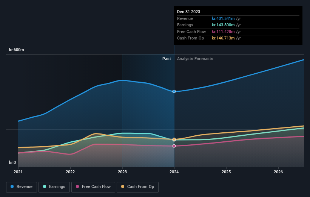Click the Revenue value kr.401.541m
The image size is (310, 197).
223,18
